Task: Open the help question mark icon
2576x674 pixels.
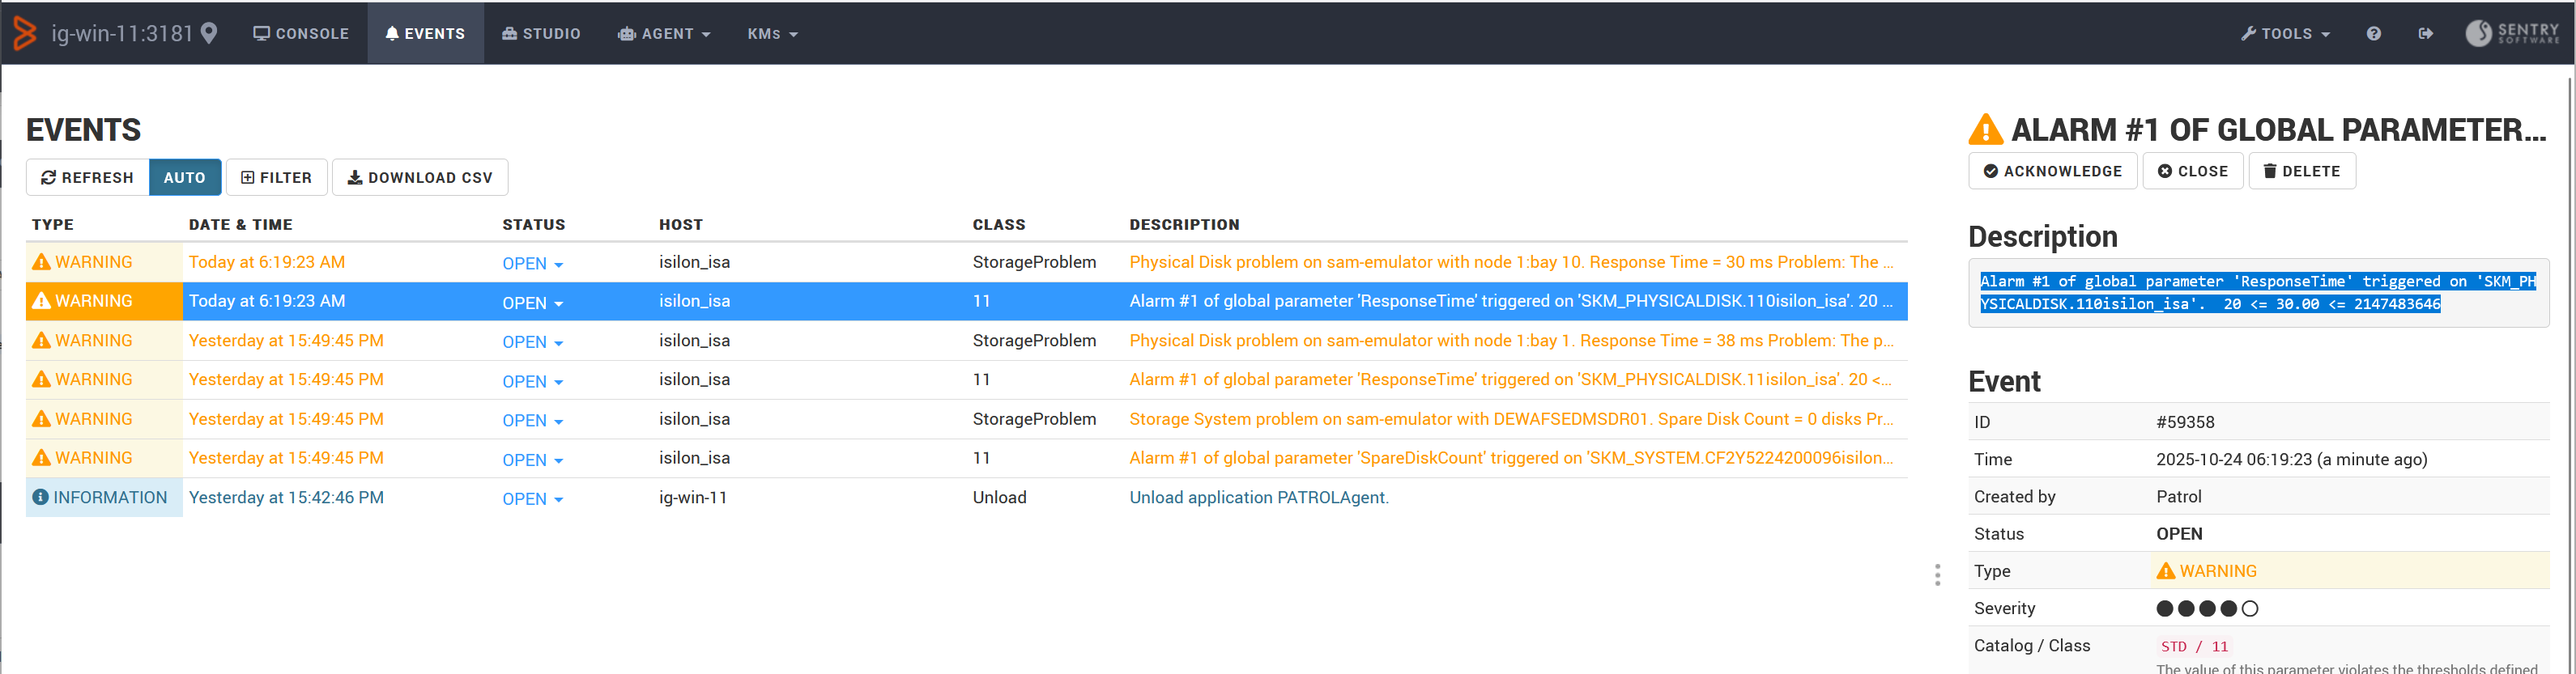Action: tap(2373, 33)
